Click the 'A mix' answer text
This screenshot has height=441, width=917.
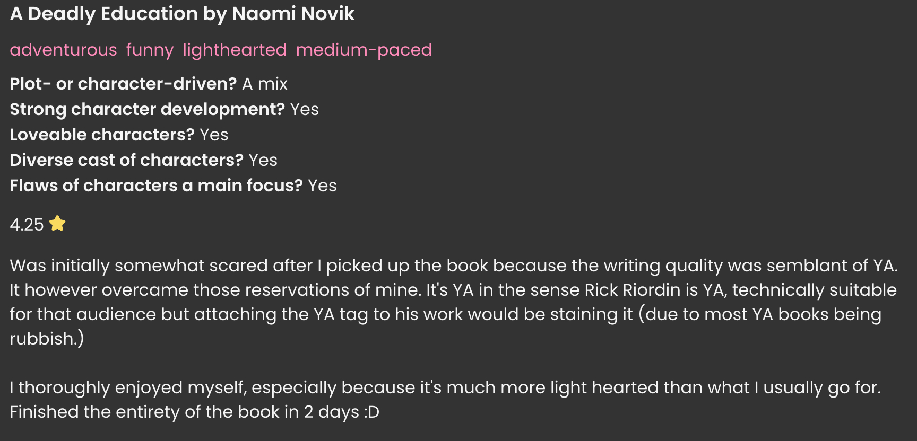[265, 84]
